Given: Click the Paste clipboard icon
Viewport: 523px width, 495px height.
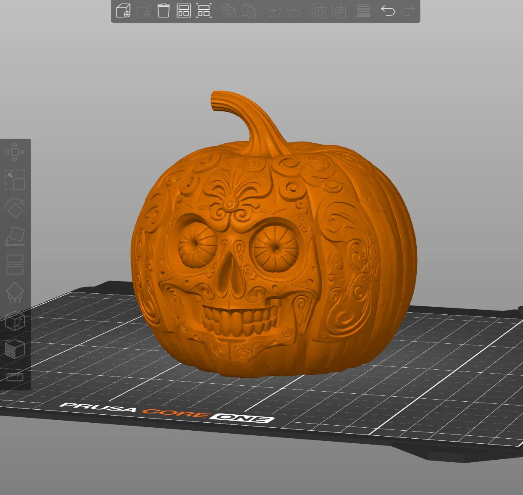Looking at the screenshot, I should point(249,11).
